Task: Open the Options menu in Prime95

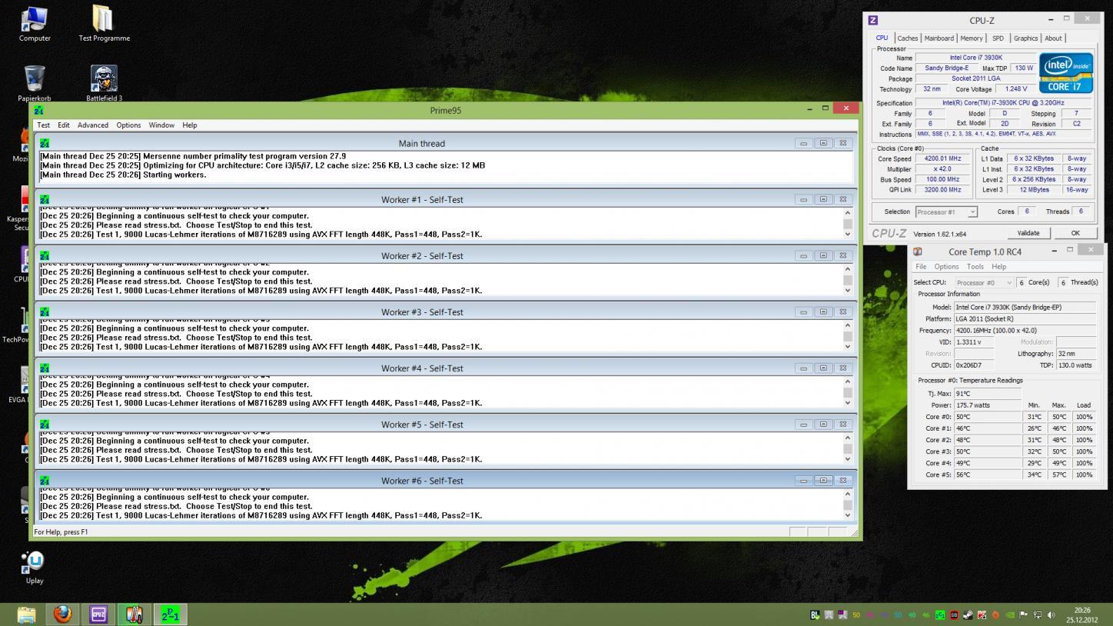Action: (128, 125)
